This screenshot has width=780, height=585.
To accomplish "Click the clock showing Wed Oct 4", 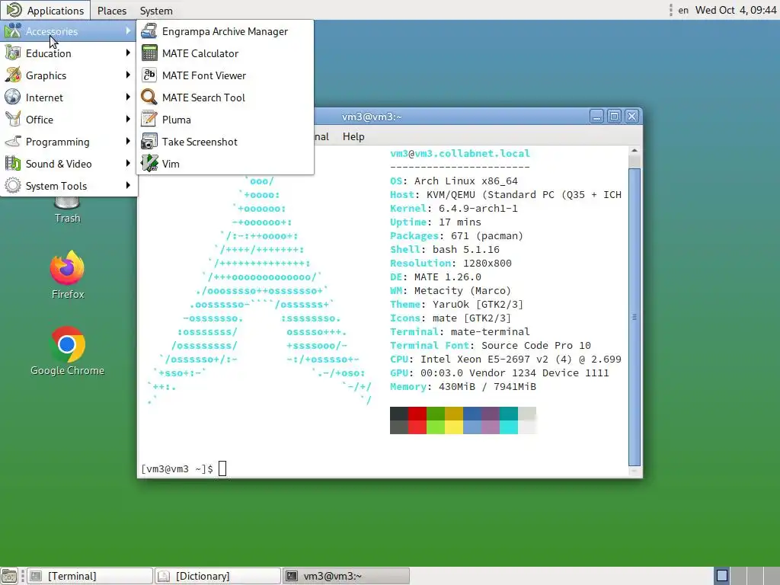I will pyautogui.click(x=736, y=10).
